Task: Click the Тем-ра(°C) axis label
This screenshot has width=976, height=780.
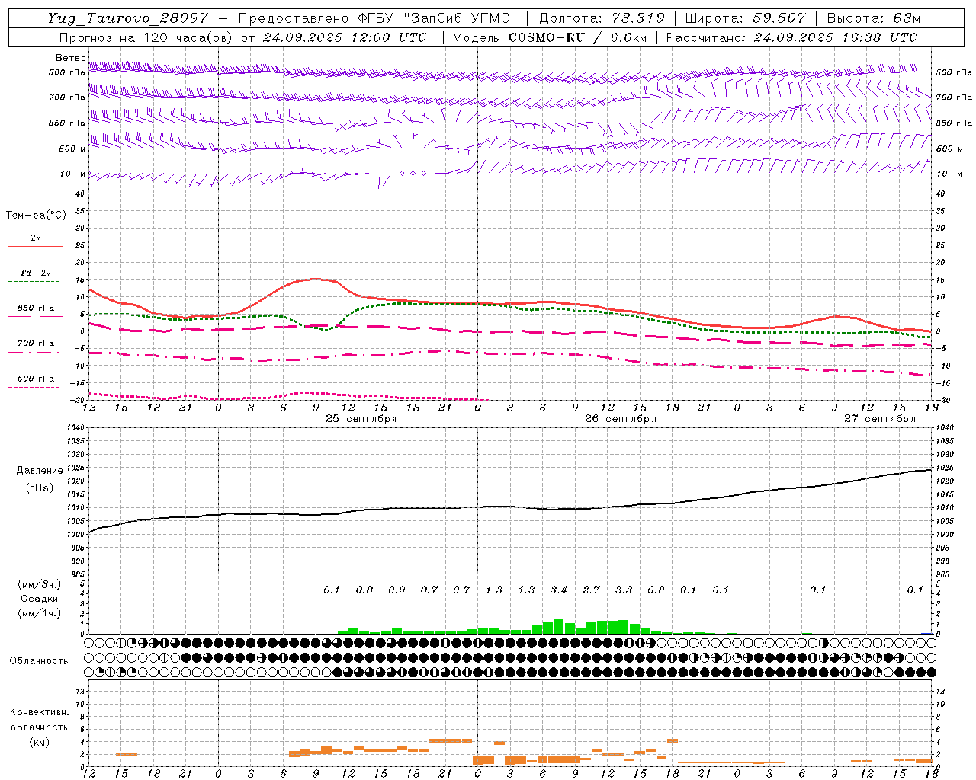Action: click(36, 216)
